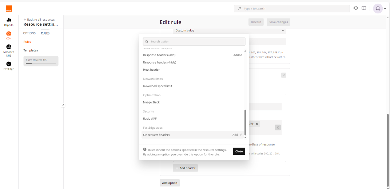Screen dimensions: 390x189
Task: Open documentation book icon
Action: click(364, 8)
